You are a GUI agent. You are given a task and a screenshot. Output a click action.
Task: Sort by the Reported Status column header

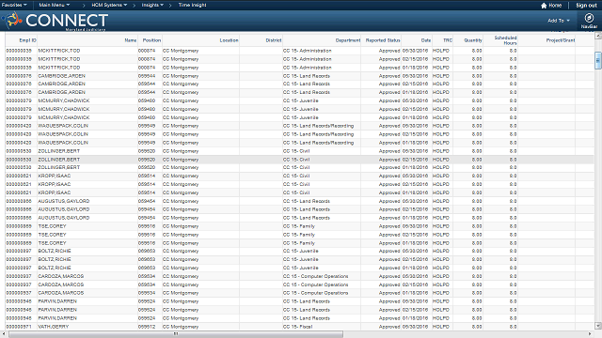click(x=383, y=40)
